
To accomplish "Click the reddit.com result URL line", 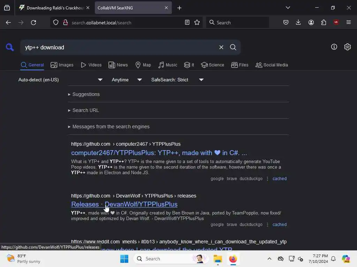I will [x=179, y=242].
